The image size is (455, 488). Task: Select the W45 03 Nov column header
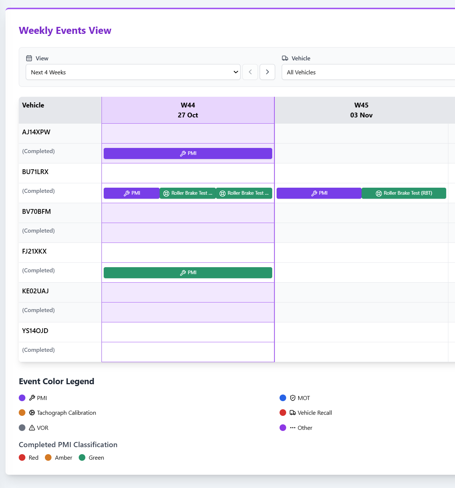pos(361,110)
